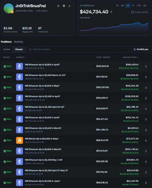The image size is (152, 188).
Task: Click the RESULT column header
Action: [x=7, y=57]
